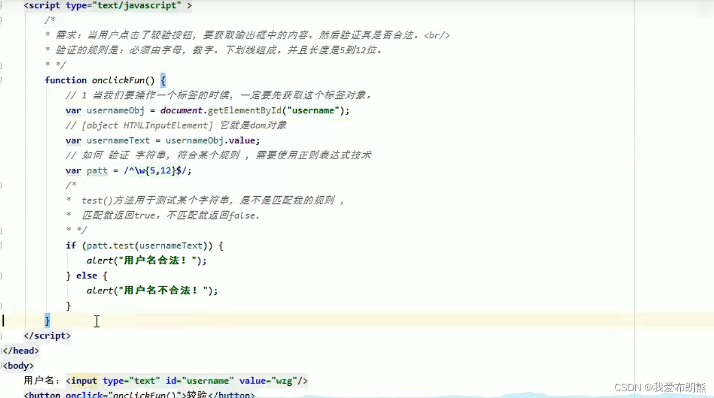Viewport: 714px width, 398px height.
Task: Click the <body> tag
Action: point(18,366)
